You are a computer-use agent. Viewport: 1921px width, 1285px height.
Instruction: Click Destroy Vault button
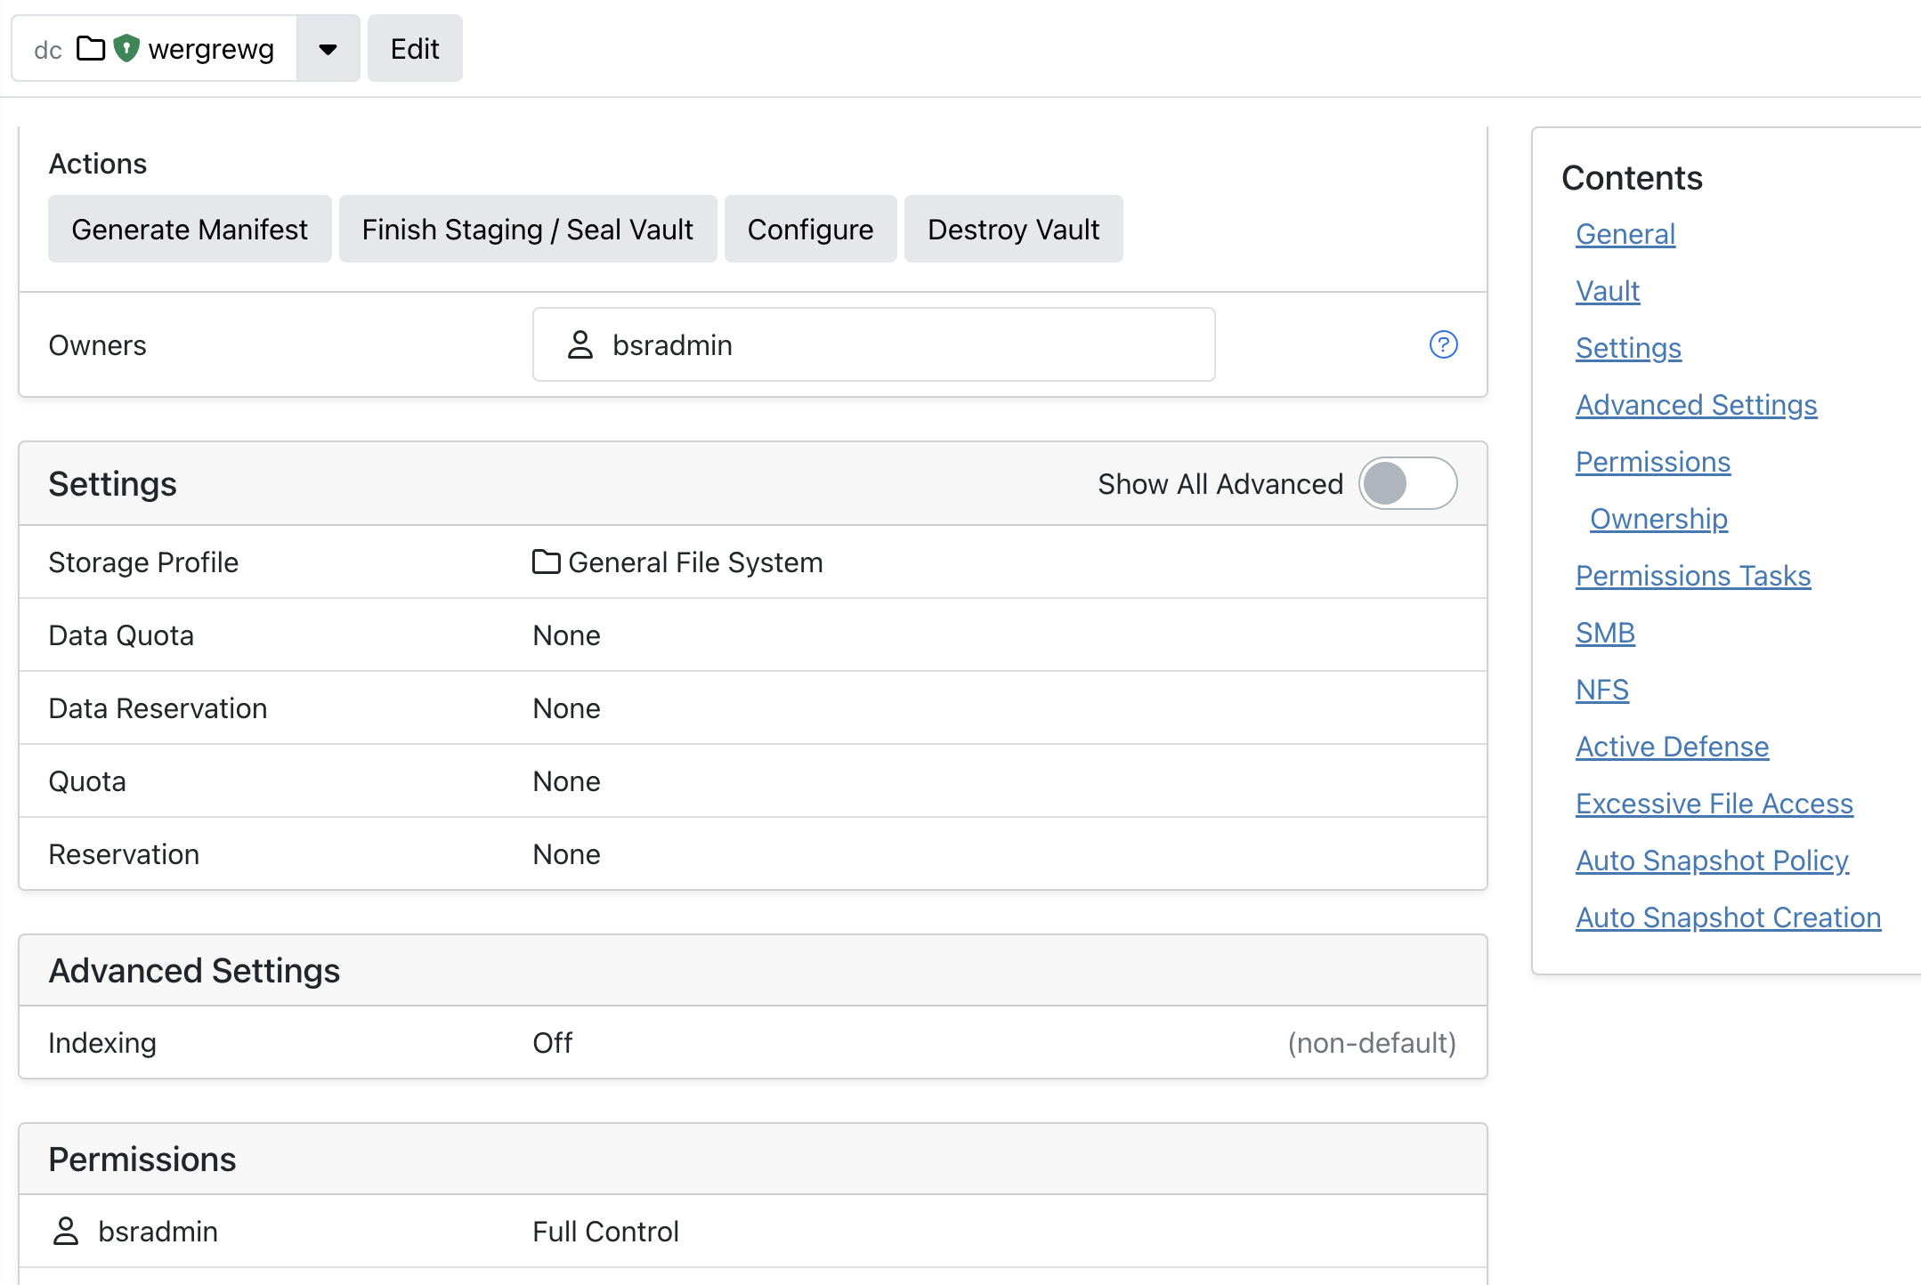click(1013, 230)
